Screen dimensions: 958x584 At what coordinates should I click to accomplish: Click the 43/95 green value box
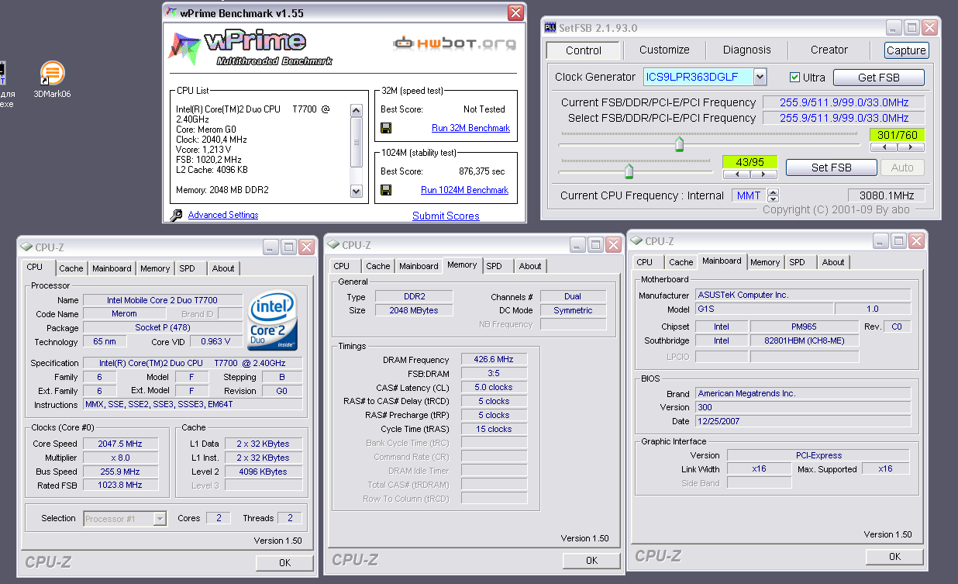coord(750,162)
